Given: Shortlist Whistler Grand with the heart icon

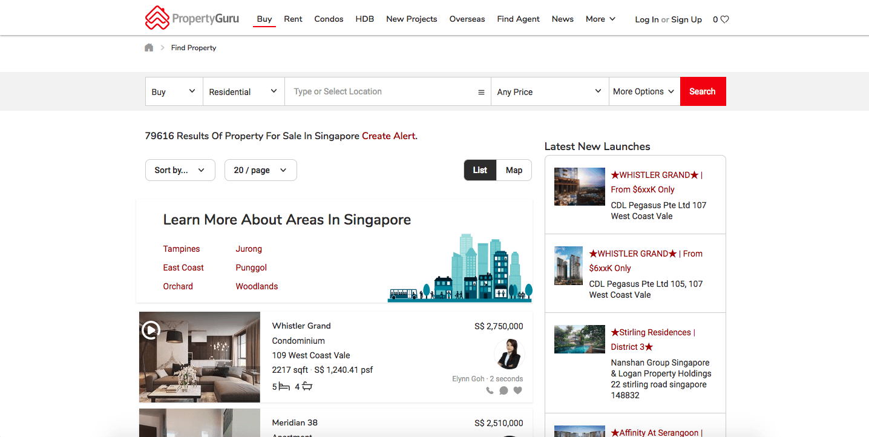Looking at the screenshot, I should [x=518, y=390].
